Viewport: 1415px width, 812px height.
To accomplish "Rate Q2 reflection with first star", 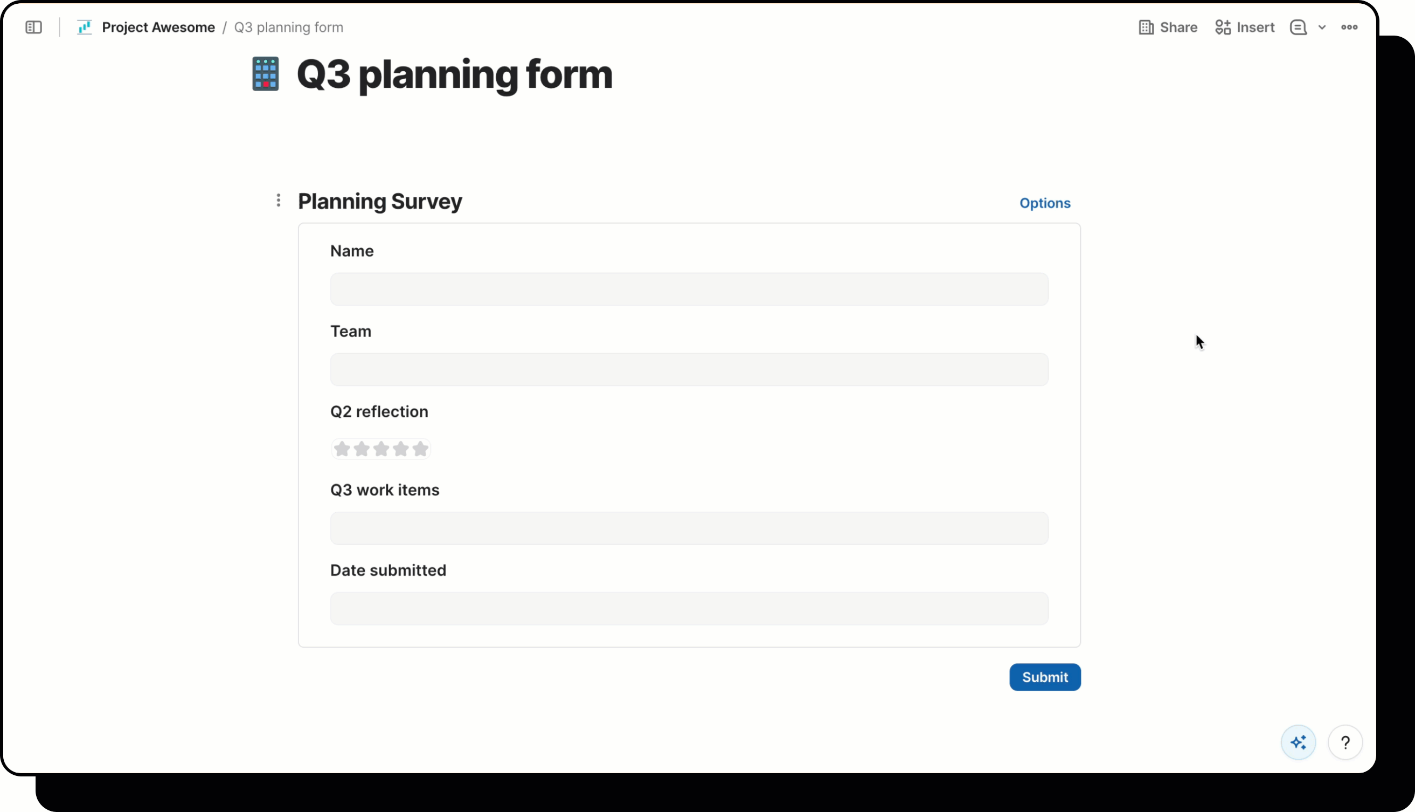I will (342, 449).
